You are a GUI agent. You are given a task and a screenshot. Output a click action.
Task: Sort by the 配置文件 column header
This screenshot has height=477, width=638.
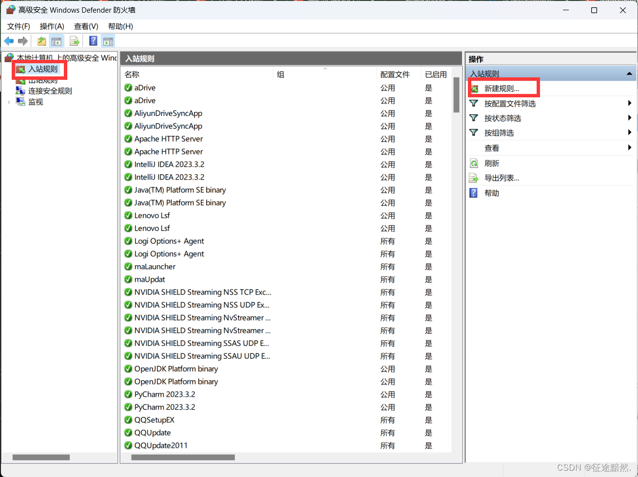399,74
